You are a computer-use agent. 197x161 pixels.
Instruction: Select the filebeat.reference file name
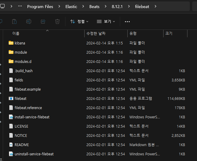click(28, 108)
